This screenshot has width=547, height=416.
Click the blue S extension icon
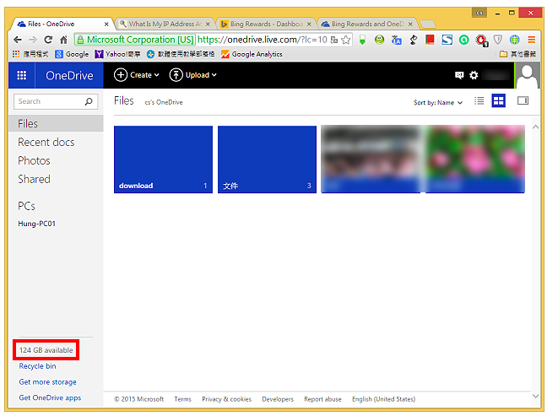pyautogui.click(x=447, y=40)
